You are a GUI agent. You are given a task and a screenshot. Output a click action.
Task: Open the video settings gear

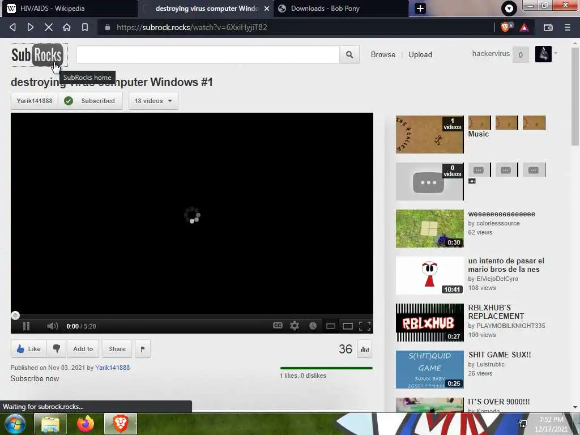[295, 326]
